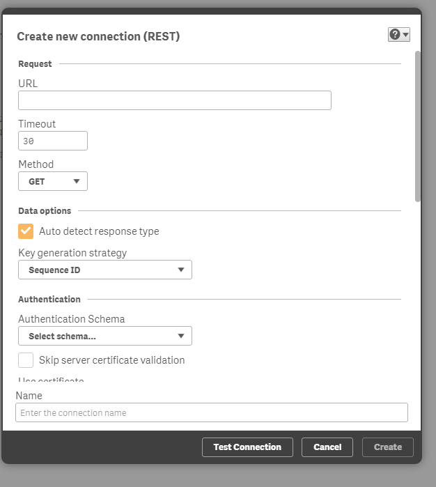436x487 pixels.
Task: Click the Create button
Action: pos(388,447)
